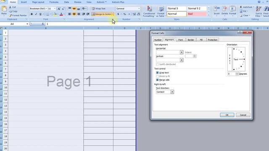Apply the Bad cell style

click(197, 14)
